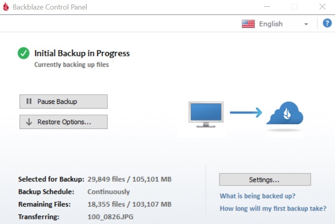This screenshot has height=224, width=335.
Task: Click the computer monitor icon
Action: [x=205, y=114]
